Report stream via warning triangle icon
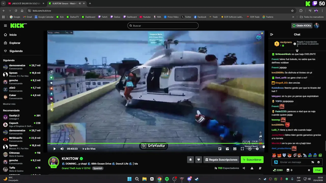Image resolution: width=326 pixels, height=183 pixels. pyautogui.click(x=252, y=168)
